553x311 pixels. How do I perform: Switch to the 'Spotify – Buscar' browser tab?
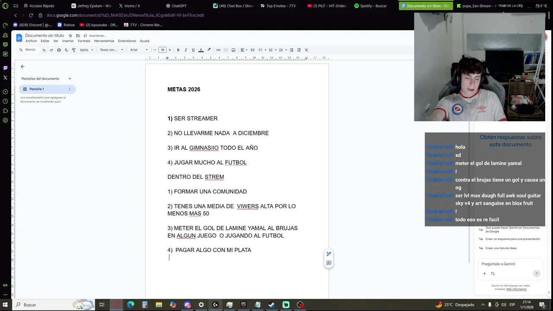coord(371,6)
